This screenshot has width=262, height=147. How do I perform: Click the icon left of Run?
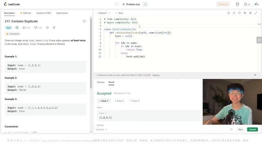231,129
